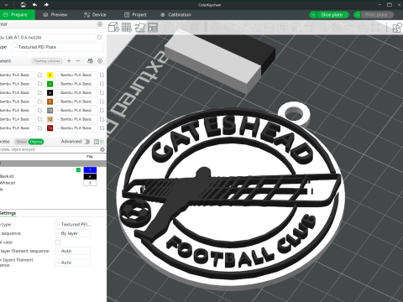Switch process scope to Global
Image resolution: width=403 pixels, height=302 pixels.
[21, 142]
